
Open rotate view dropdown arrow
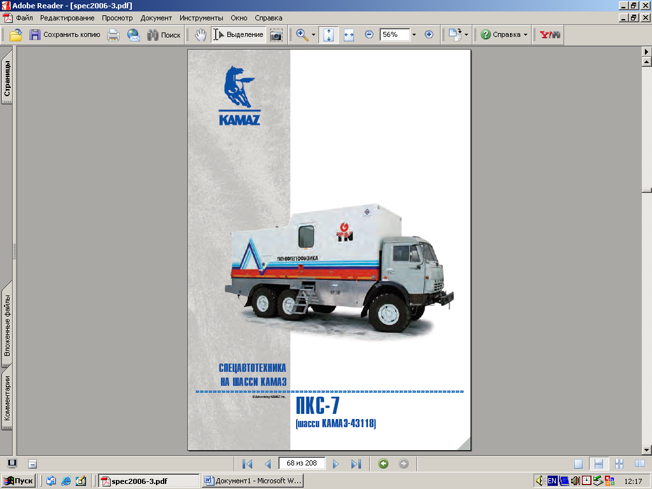[466, 35]
